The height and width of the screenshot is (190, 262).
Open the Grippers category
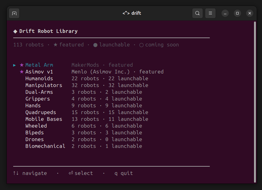[37, 99]
